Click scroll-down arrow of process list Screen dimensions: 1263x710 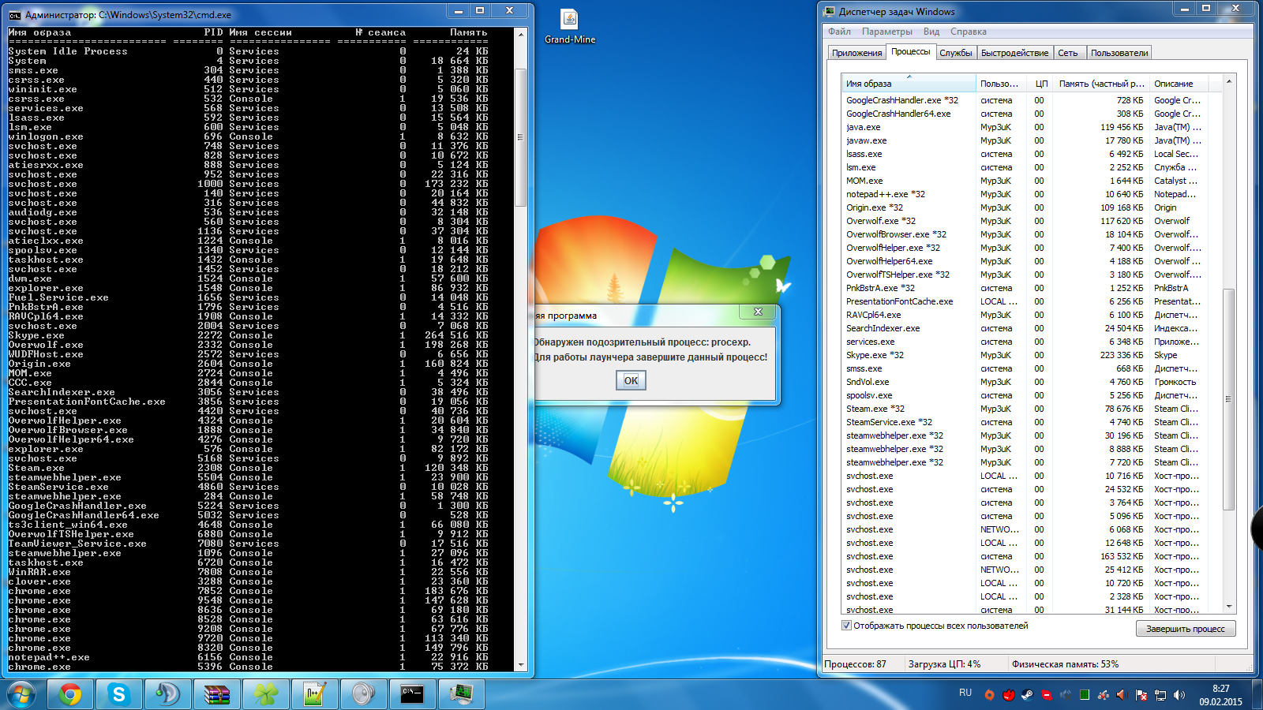coord(1229,607)
